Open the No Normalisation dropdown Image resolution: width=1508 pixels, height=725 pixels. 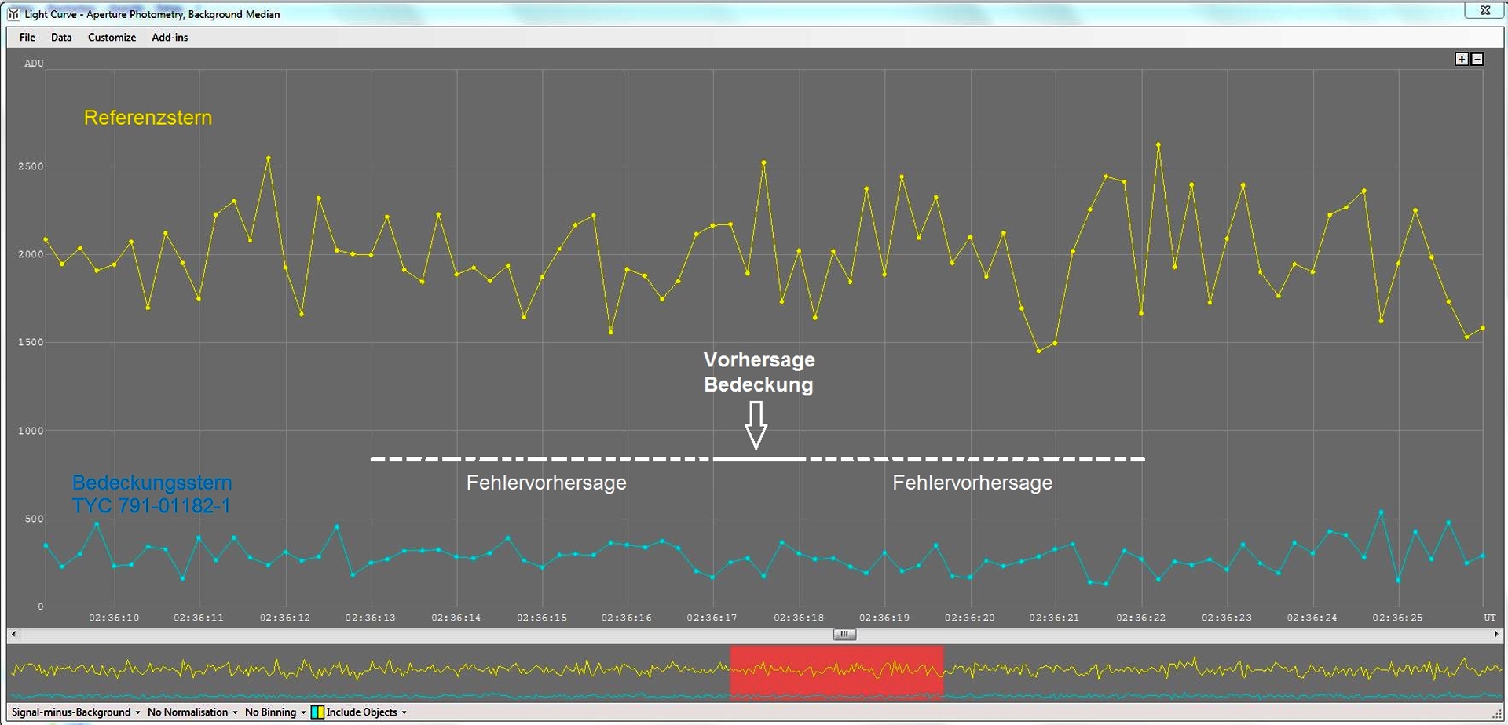[x=192, y=712]
